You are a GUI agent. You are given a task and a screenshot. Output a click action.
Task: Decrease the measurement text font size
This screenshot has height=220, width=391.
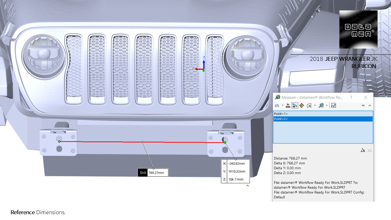[370, 150]
